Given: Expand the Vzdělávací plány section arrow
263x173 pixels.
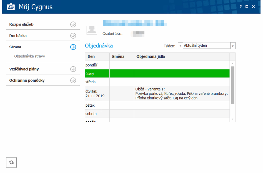Looking at the screenshot, I should 73,69.
